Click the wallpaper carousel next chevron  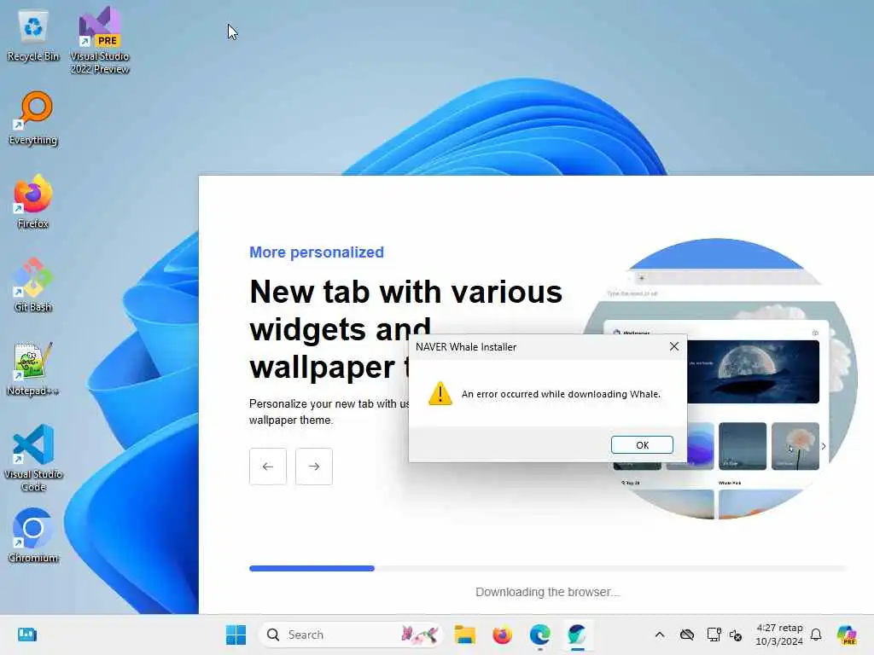pos(824,446)
